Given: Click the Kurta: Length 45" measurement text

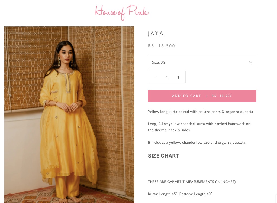Looking at the screenshot, I should [x=162, y=194].
